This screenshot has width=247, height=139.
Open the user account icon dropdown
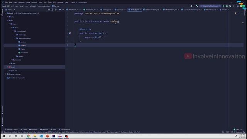[192, 6]
